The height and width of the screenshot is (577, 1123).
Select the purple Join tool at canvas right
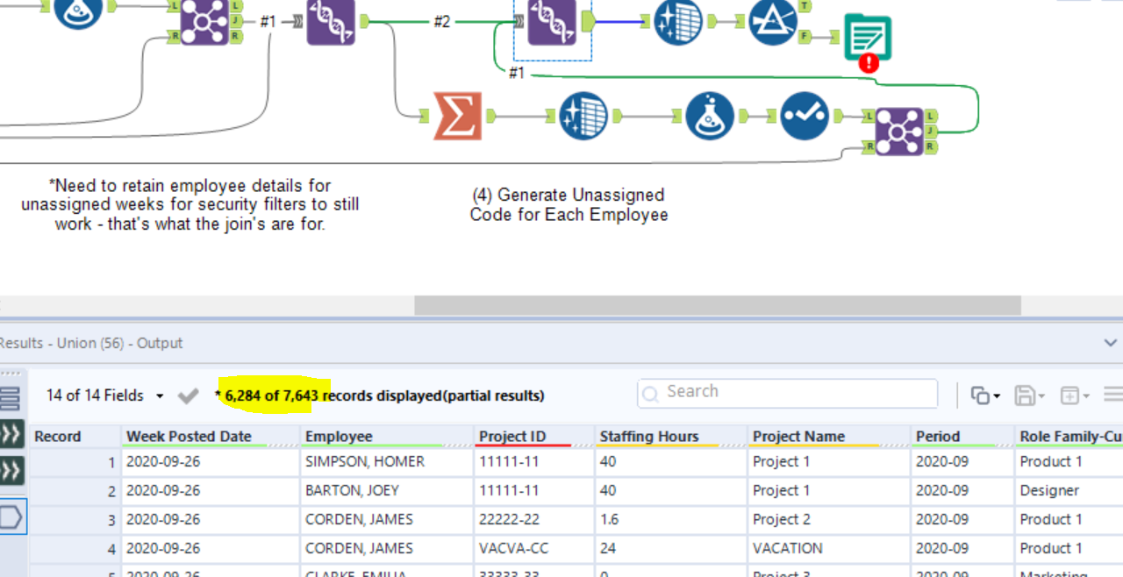coord(900,130)
